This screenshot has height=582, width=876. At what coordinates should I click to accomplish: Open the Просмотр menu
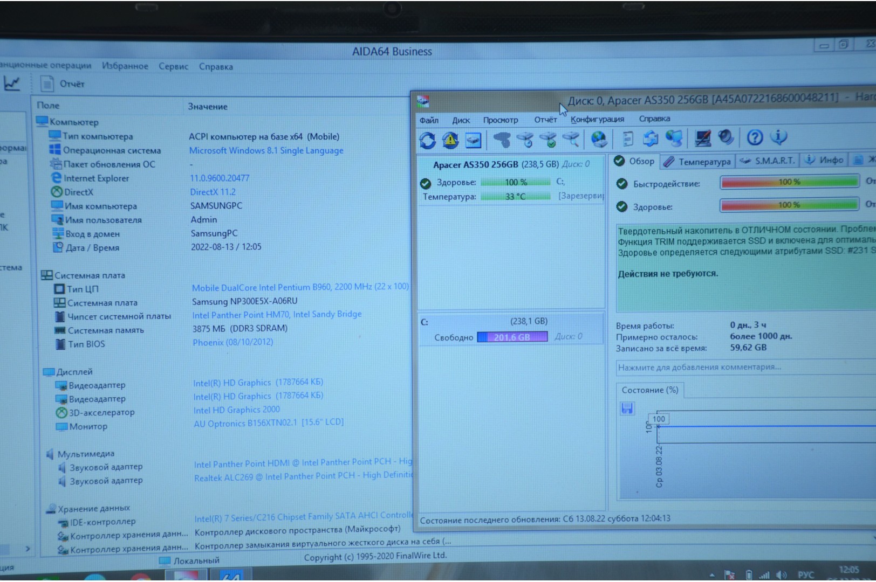[x=500, y=120]
